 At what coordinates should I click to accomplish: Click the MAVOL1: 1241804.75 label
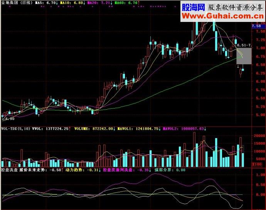tap(139, 128)
